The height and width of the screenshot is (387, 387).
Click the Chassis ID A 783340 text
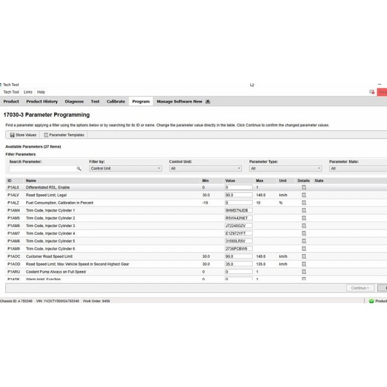point(16,301)
